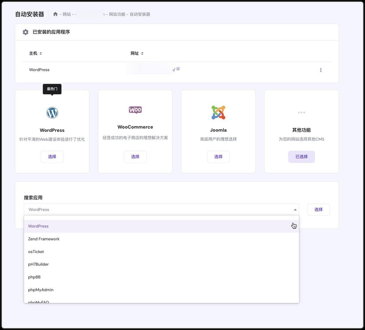
Task: Click 选择 button under WooCommerce card
Action: click(x=135, y=157)
